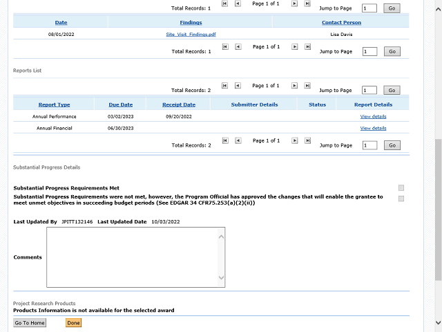Screen dimensions: 442x332
Task: Sort reports by Due Date
Action: [x=121, y=104]
